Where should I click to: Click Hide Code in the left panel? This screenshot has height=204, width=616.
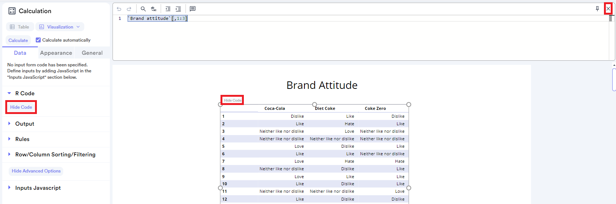point(21,107)
